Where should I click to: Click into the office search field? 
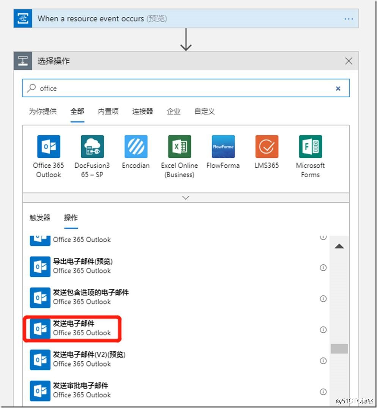tap(186, 88)
